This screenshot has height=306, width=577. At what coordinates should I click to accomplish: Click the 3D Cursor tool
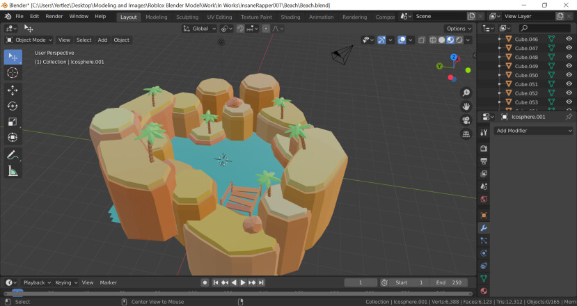pos(13,73)
